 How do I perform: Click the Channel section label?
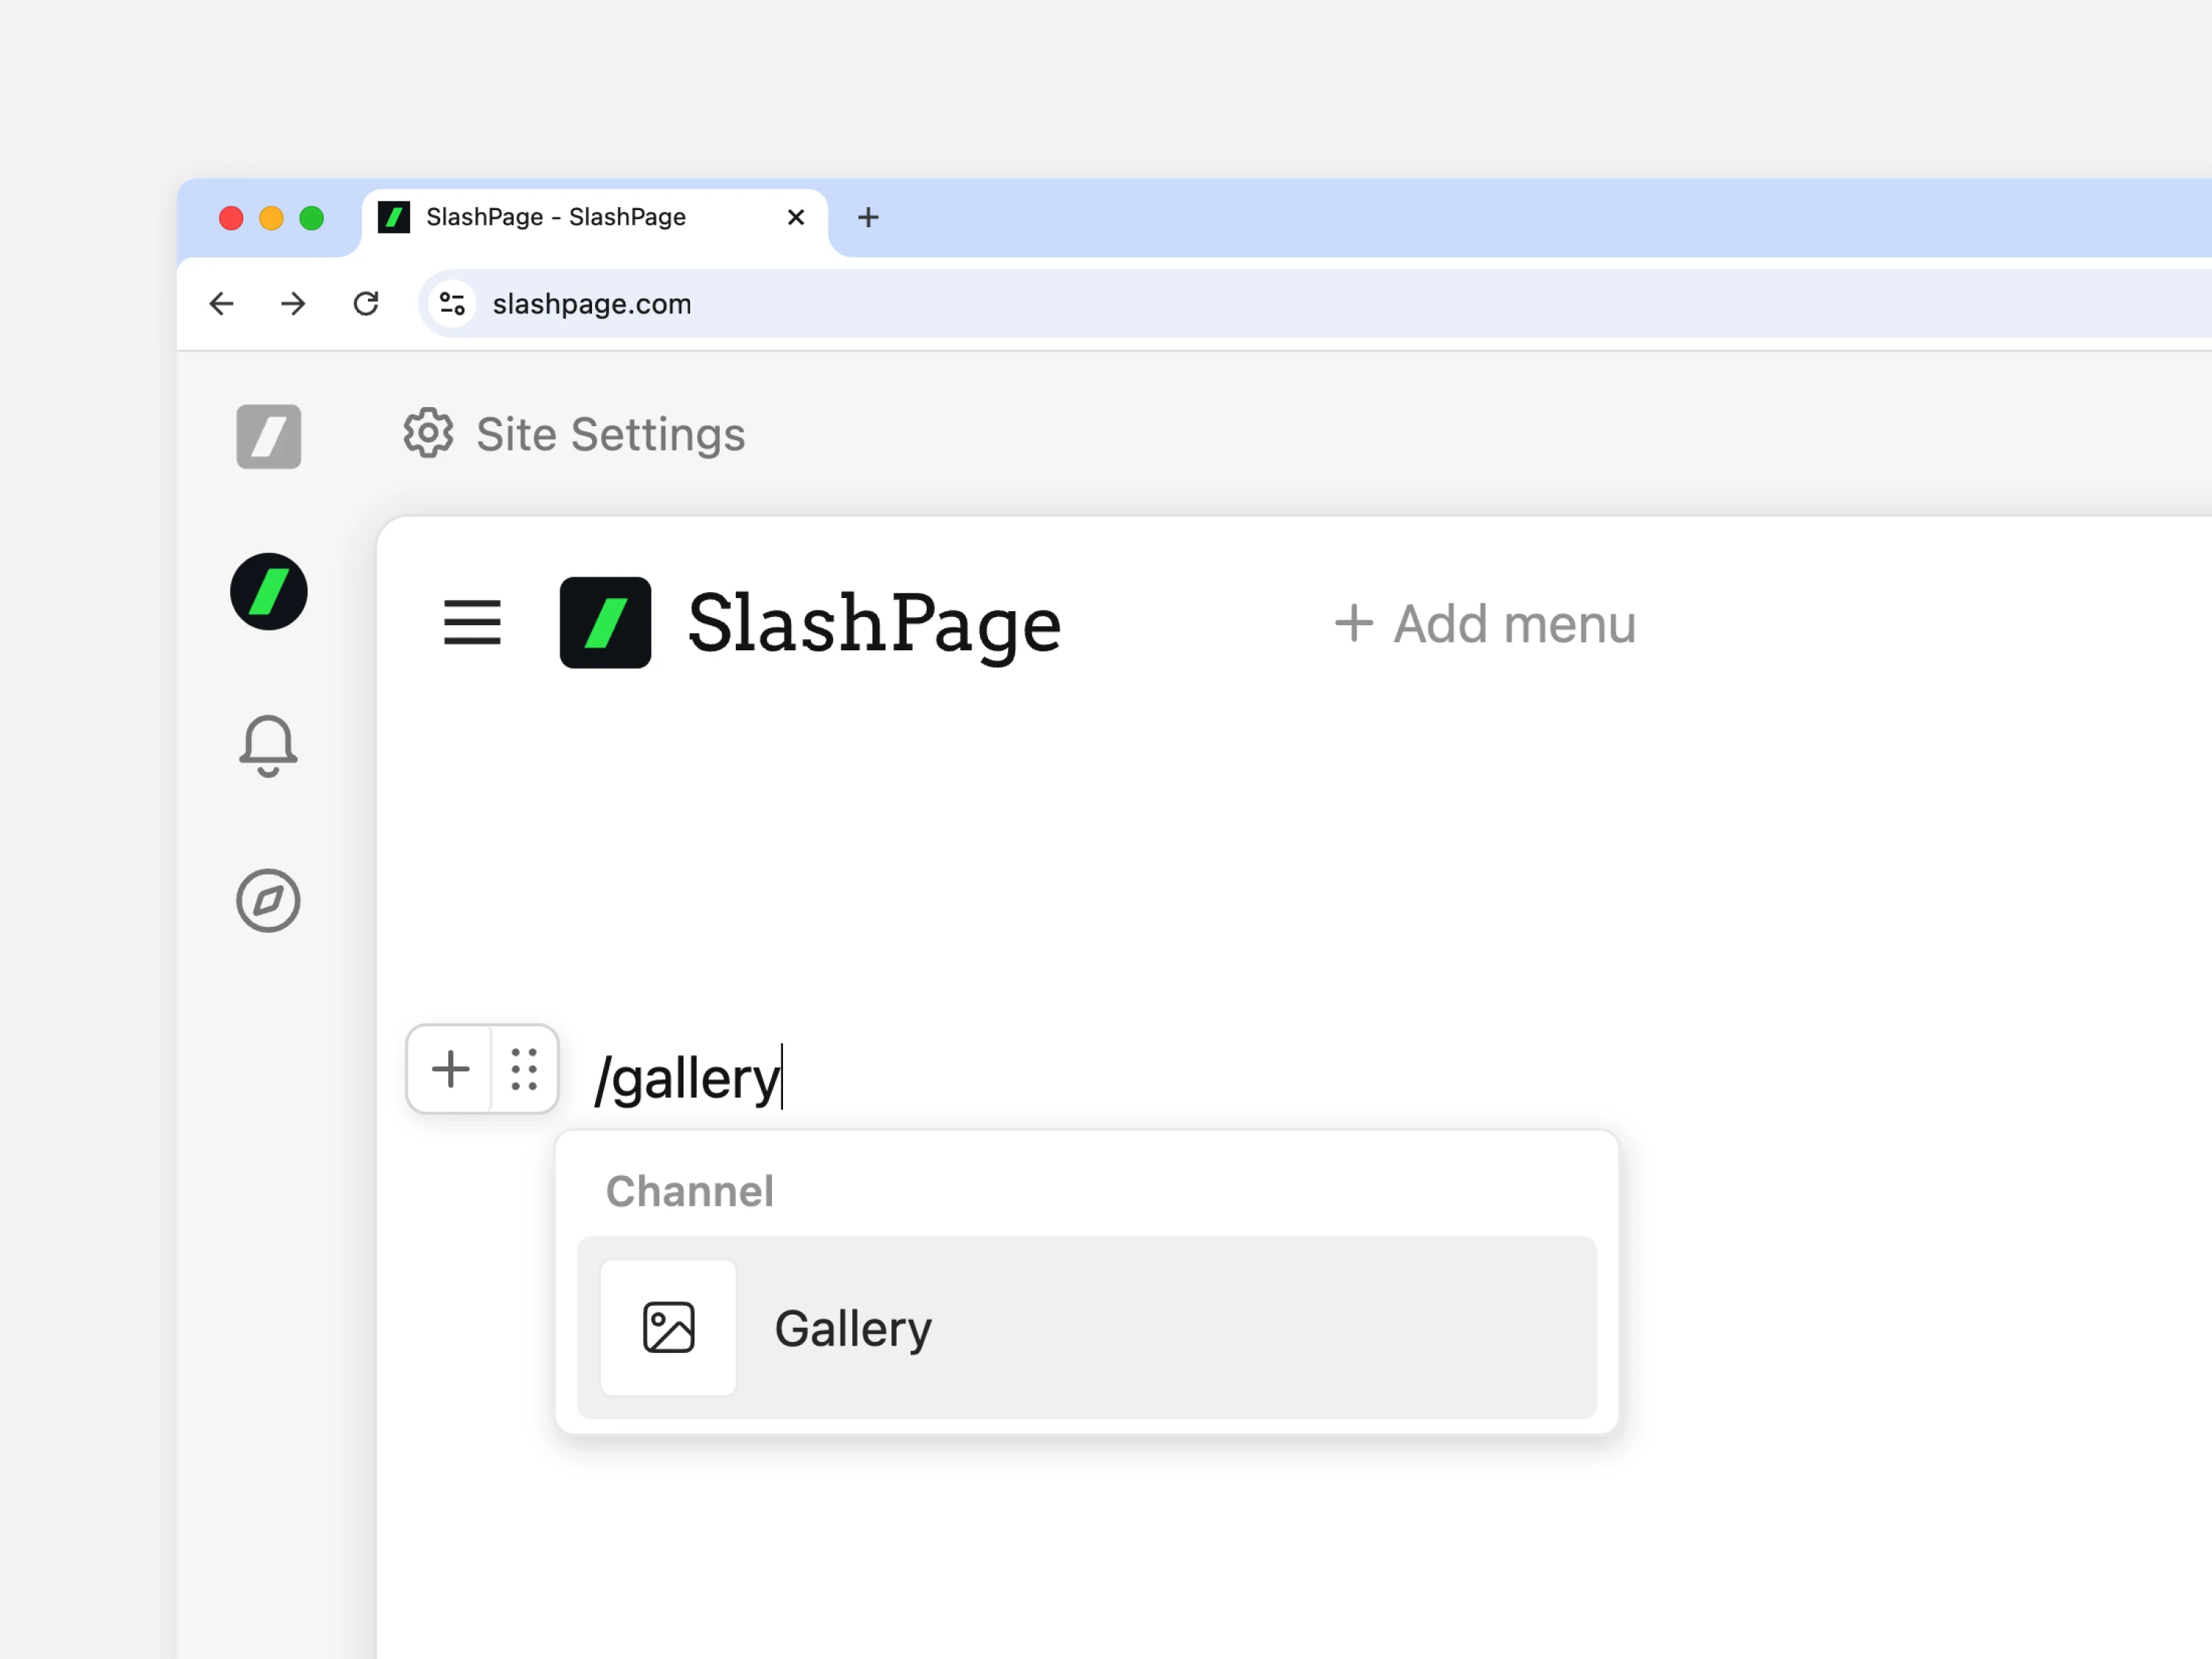click(690, 1191)
